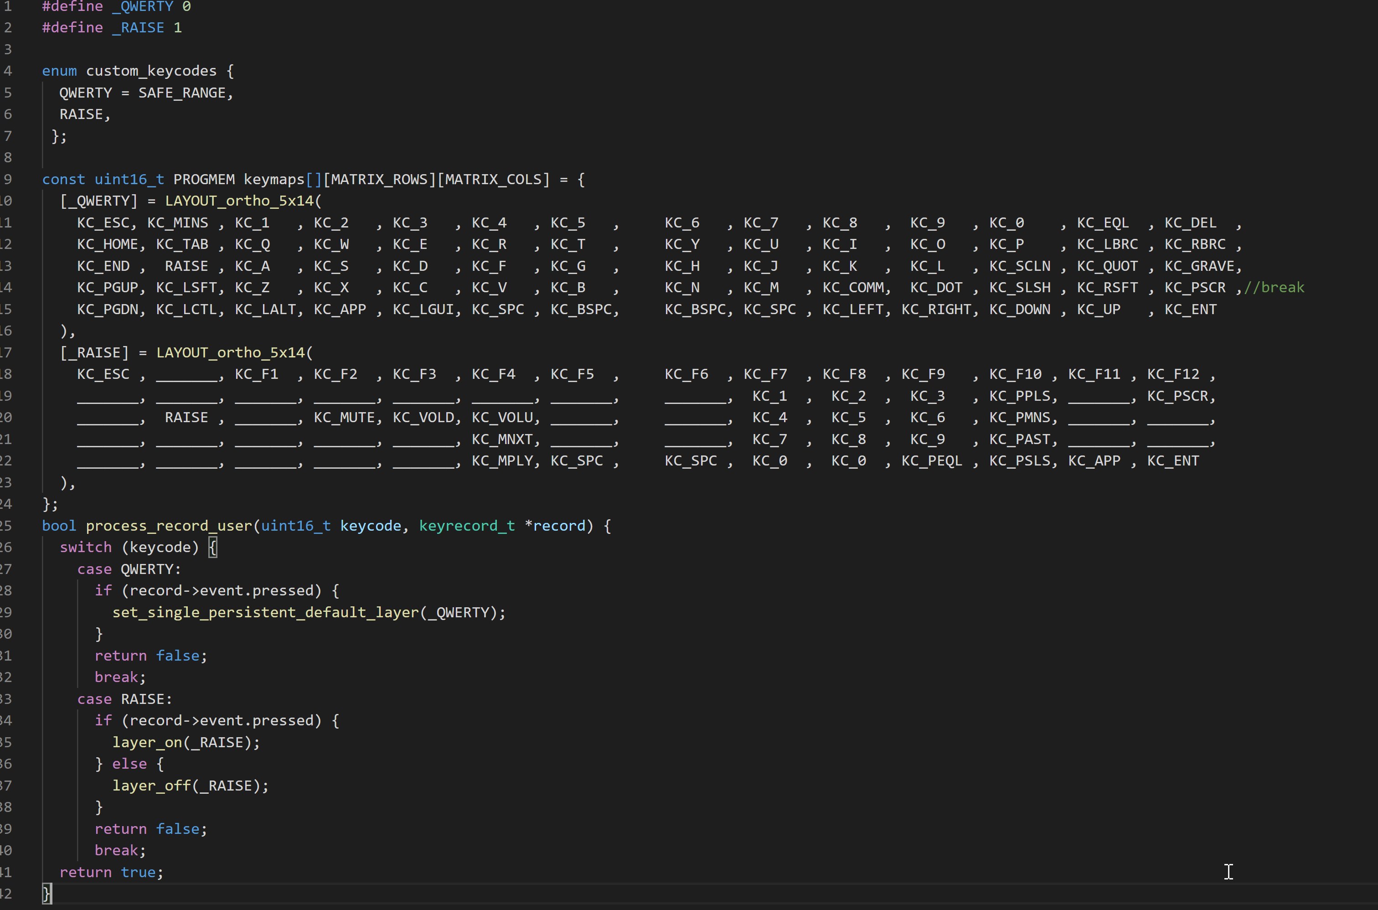Click the layer_on function call
The height and width of the screenshot is (910, 1378).
[148, 742]
